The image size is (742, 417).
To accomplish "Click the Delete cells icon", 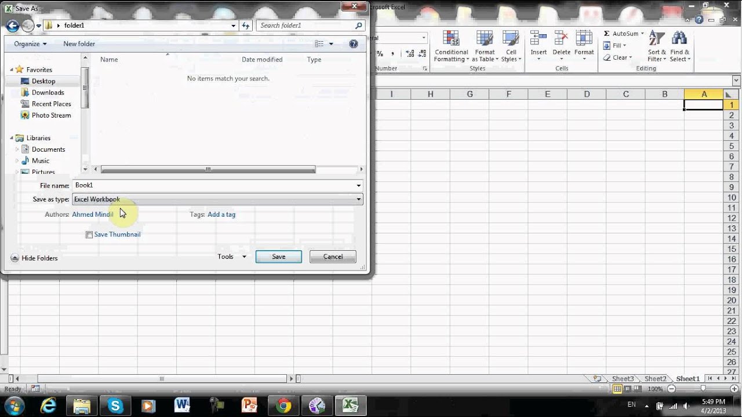I will coord(561,39).
